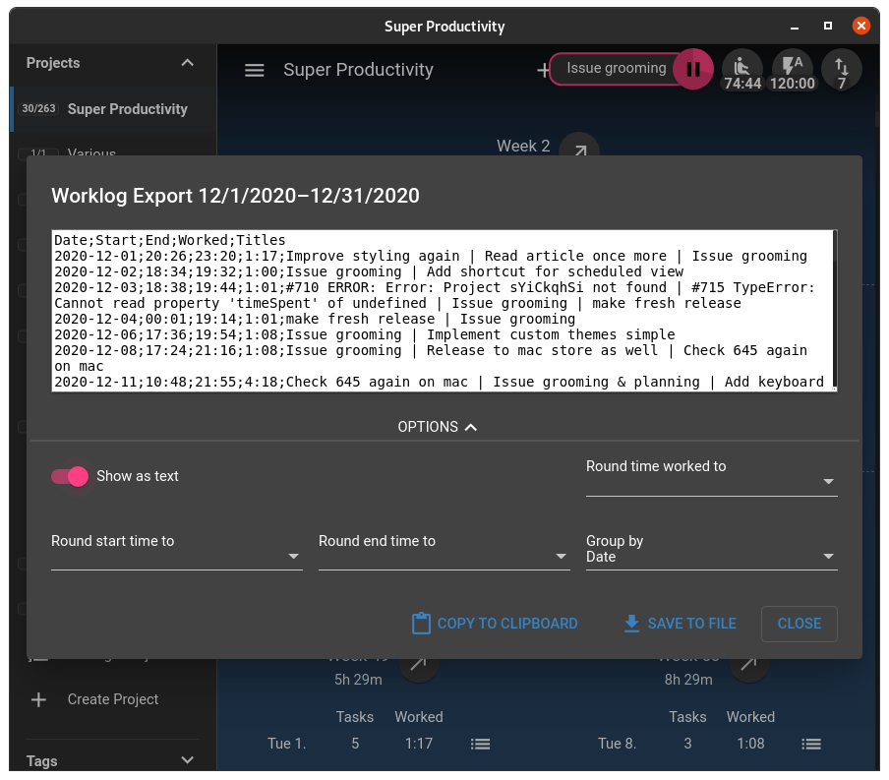The image size is (889, 780).
Task: Click the Create Project plus icon
Action: click(x=37, y=699)
